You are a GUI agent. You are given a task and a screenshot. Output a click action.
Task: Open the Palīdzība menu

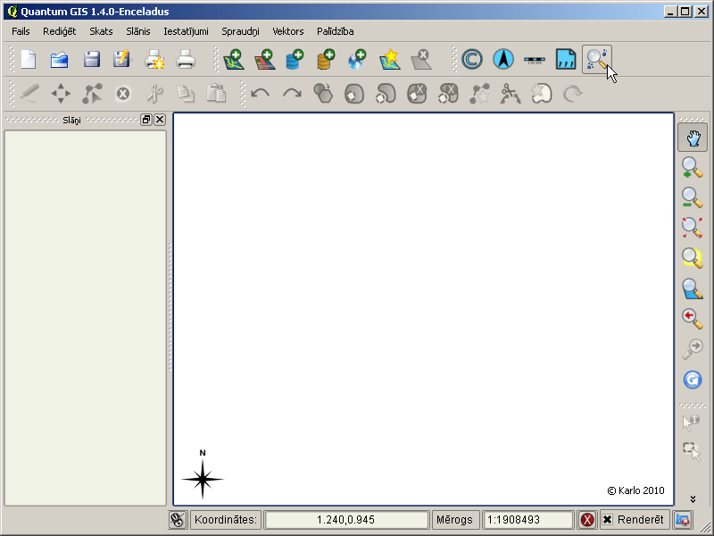336,31
